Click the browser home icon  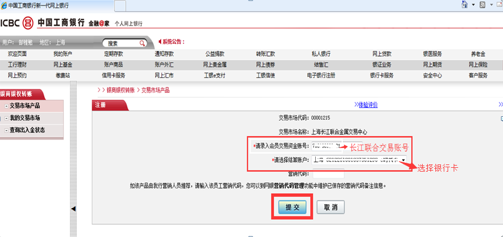click(464, 5)
